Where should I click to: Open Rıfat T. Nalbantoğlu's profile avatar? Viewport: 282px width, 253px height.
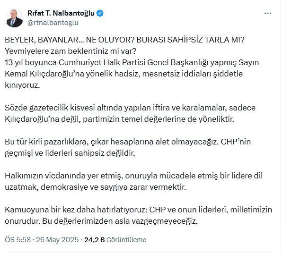coord(15,18)
